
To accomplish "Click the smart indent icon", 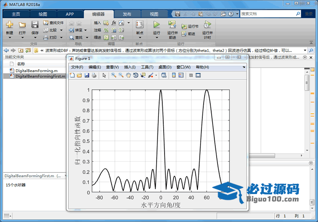I will pos(106,37).
